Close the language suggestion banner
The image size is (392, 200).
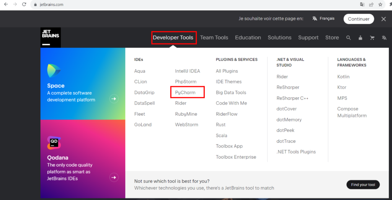point(384,19)
